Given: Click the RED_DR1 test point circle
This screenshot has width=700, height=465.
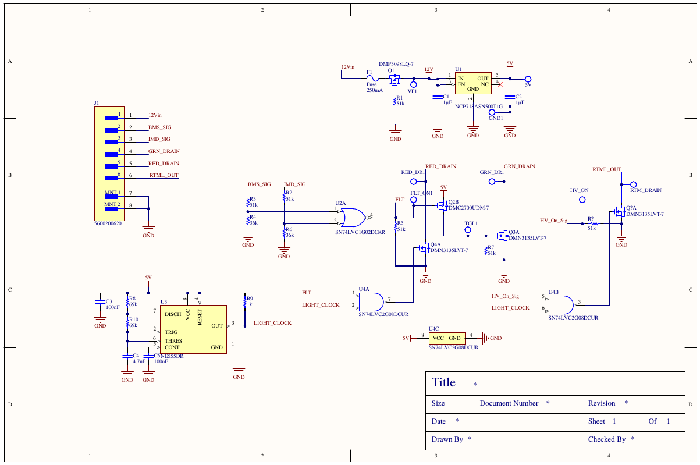Looking at the screenshot, I should click(414, 181).
